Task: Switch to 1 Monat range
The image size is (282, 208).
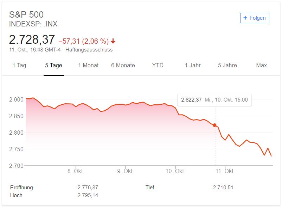Action: [x=88, y=65]
